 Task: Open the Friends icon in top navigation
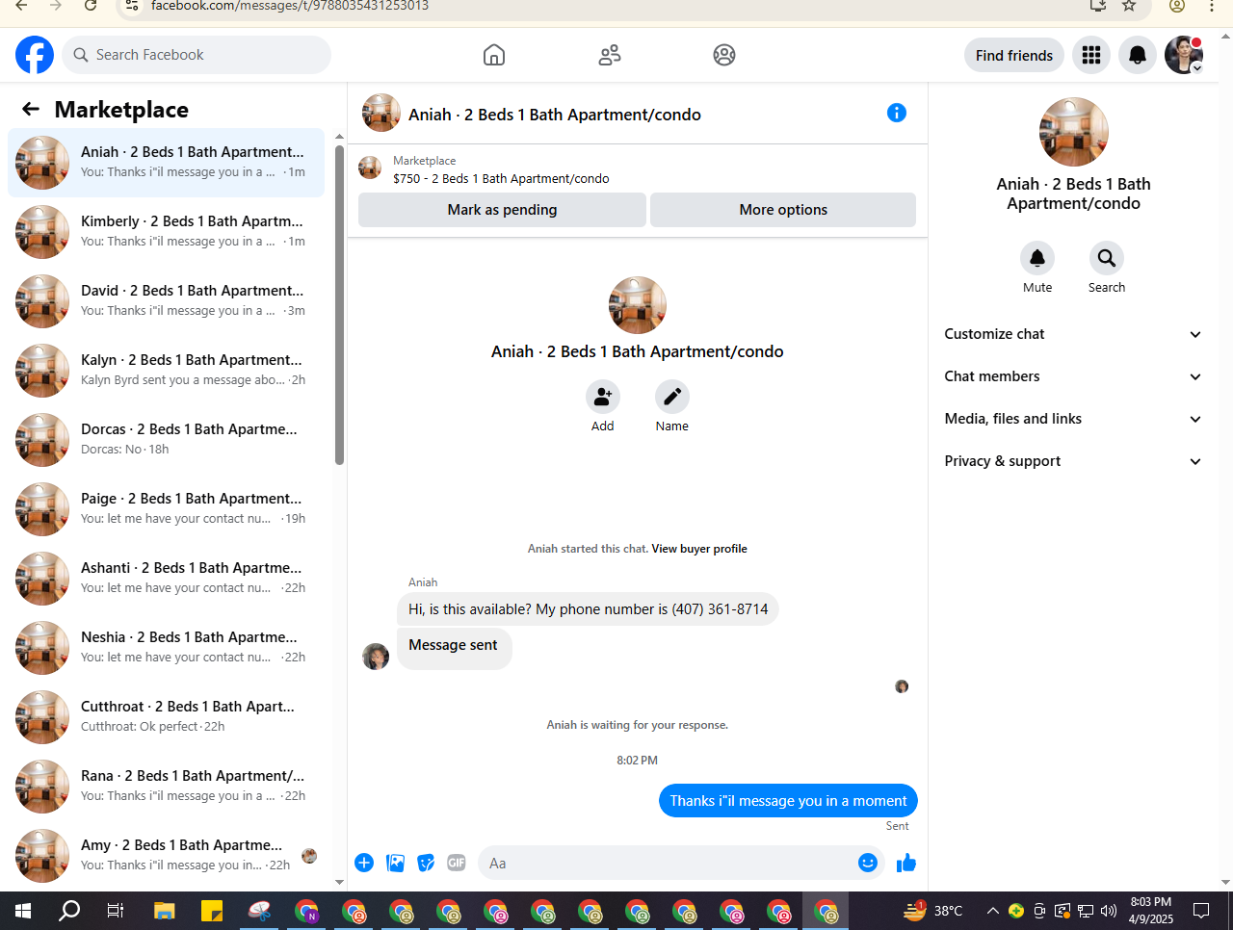coord(610,55)
